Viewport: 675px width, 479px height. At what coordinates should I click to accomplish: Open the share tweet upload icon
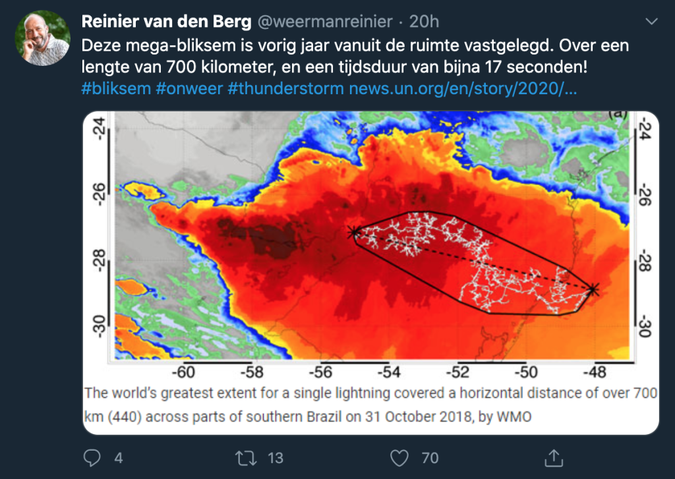[554, 458]
